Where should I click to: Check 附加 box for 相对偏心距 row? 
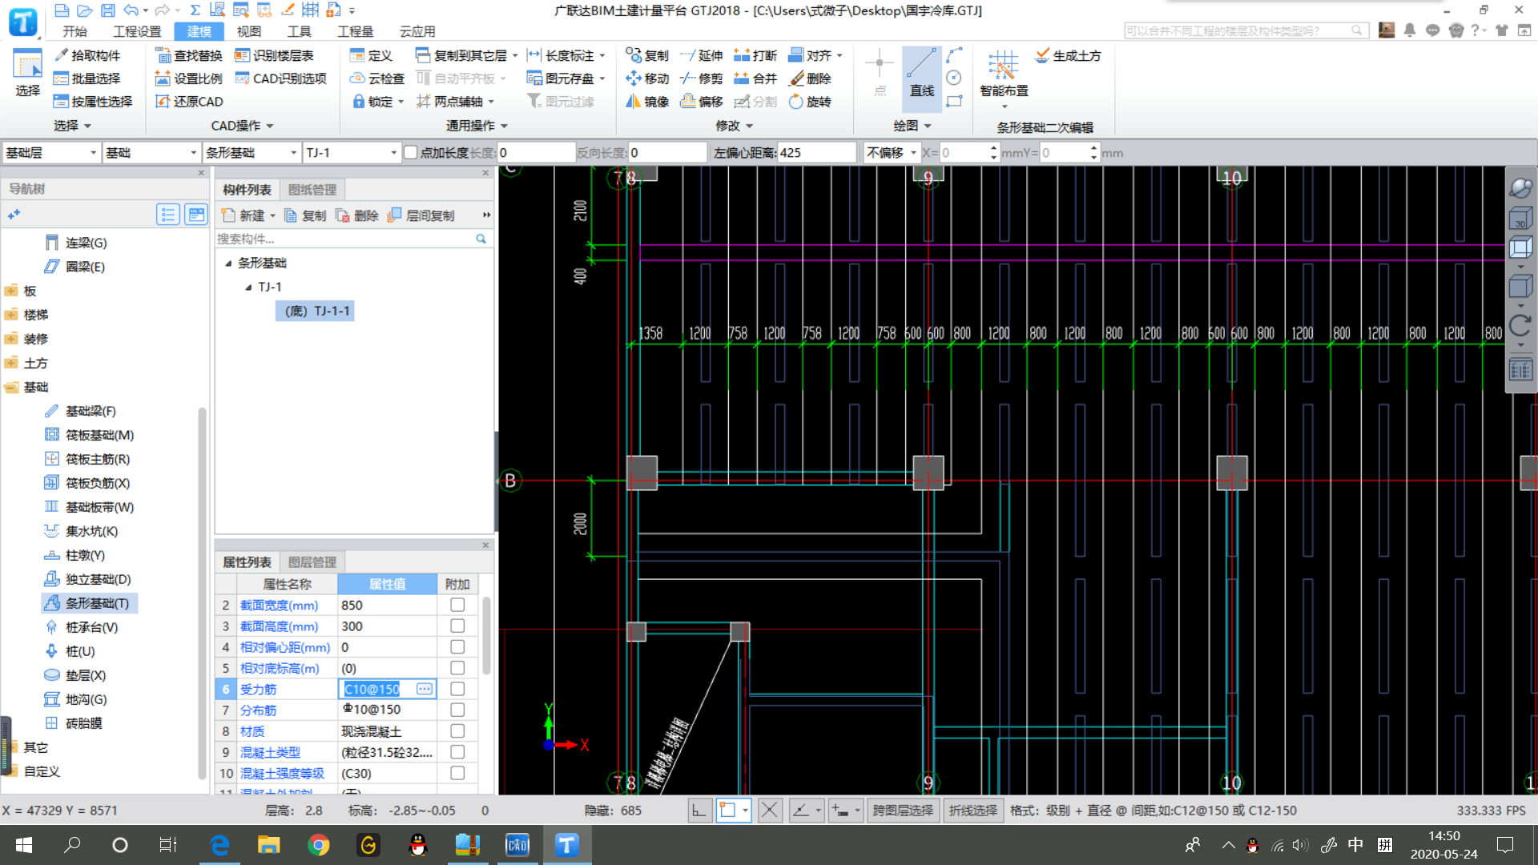(x=457, y=646)
